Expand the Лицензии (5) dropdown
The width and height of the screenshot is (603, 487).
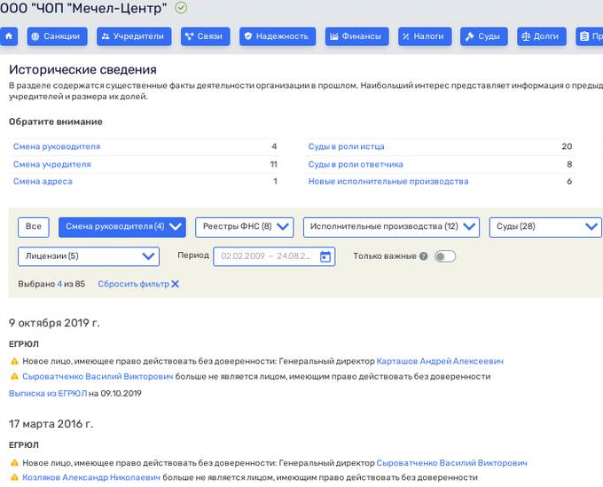pyautogui.click(x=89, y=256)
